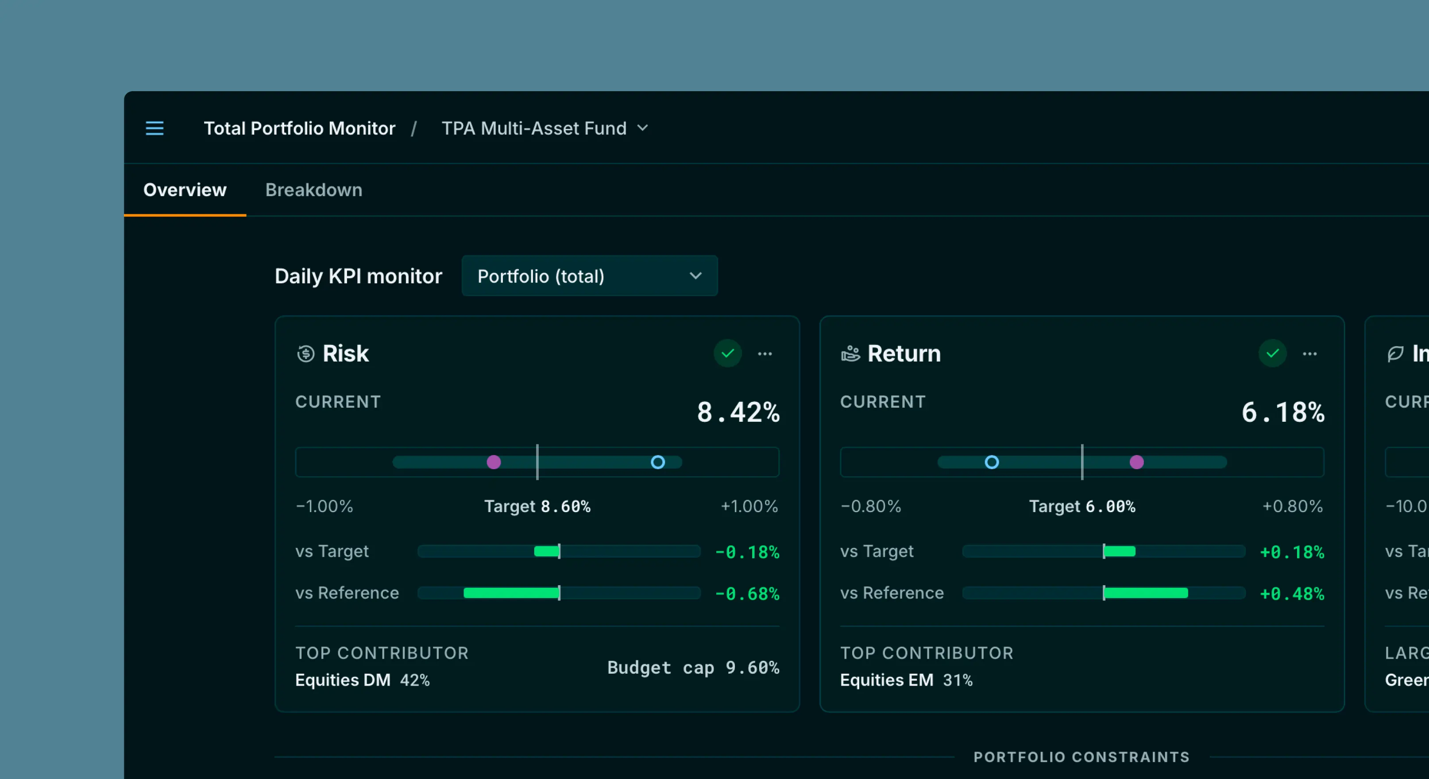Screen dimensions: 1429x779
Task: Click the +0.48% vs Reference value
Action: (1292, 593)
